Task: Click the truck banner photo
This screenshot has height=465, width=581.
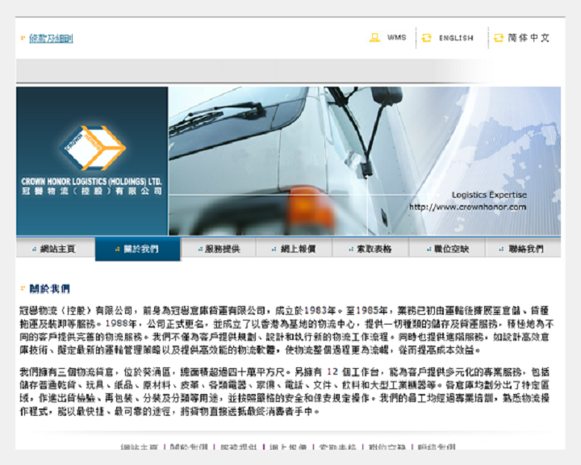Action: click(x=365, y=161)
